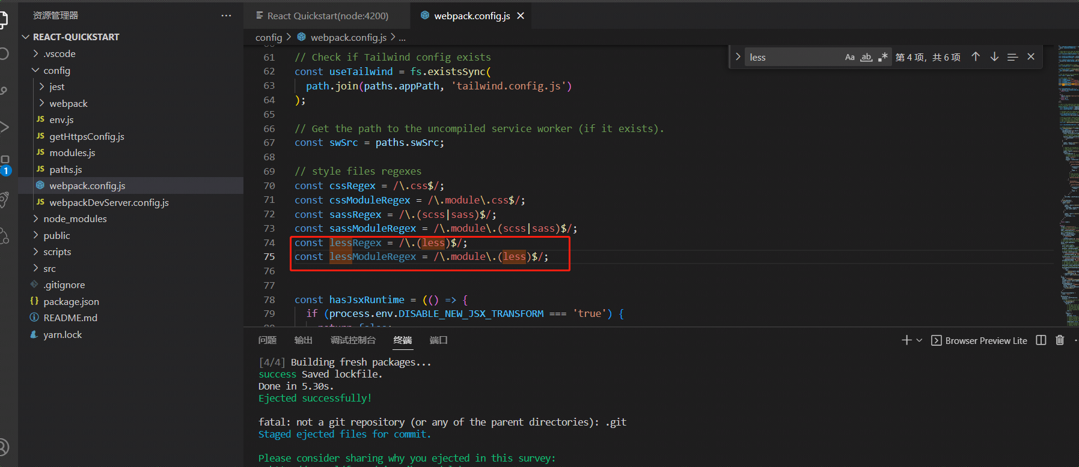This screenshot has height=467, width=1079.
Task: Click 'config' breadcrumb segment
Action: [x=269, y=37]
